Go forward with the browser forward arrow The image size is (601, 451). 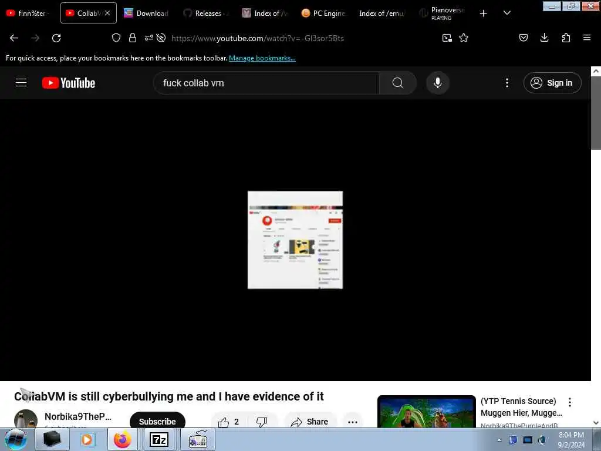pyautogui.click(x=35, y=38)
